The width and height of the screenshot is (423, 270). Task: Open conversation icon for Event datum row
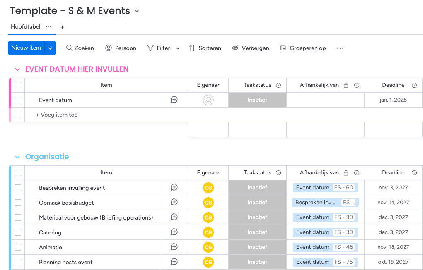coord(174,100)
